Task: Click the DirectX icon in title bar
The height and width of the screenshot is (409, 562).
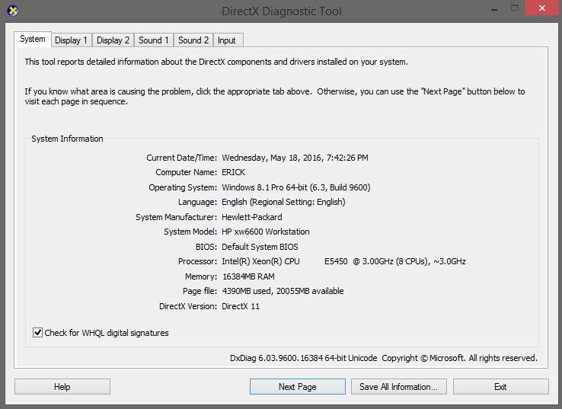Action: 13,11
